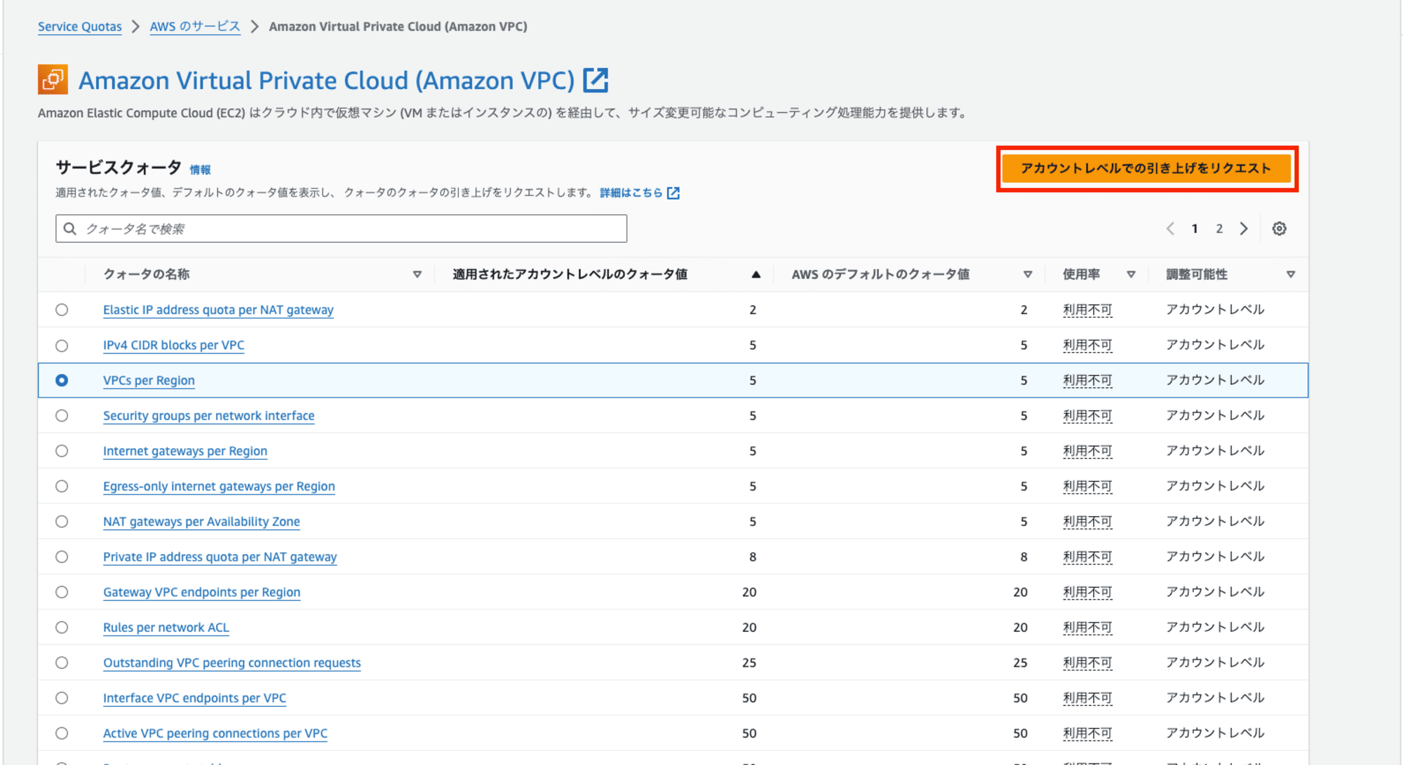Click the search magnifier icon
This screenshot has height=765, width=1403.
(x=70, y=229)
